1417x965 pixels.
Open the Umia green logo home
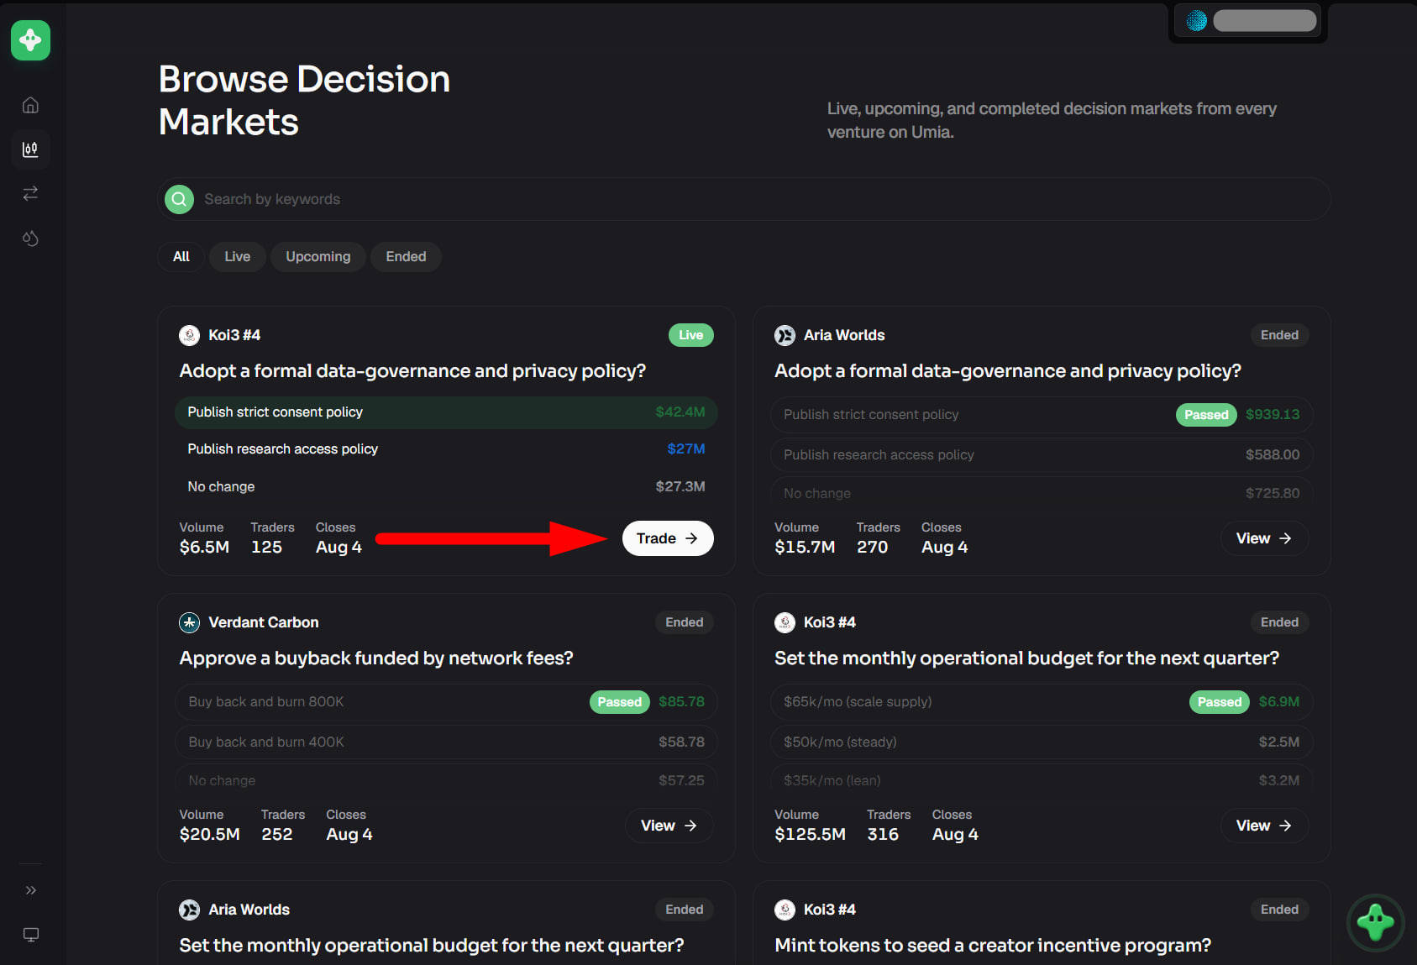pos(30,40)
